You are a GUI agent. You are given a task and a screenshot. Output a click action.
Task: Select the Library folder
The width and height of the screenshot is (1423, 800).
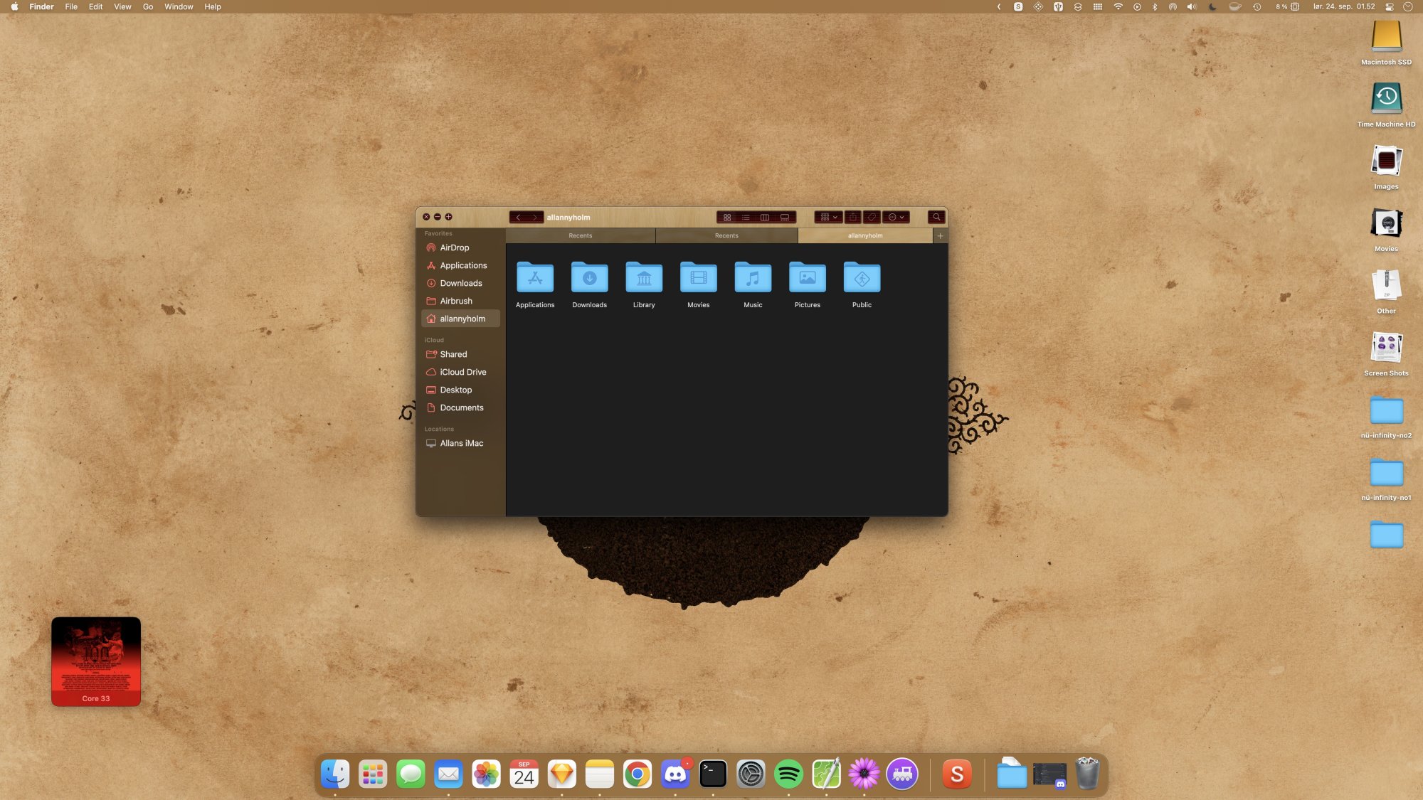coord(644,278)
